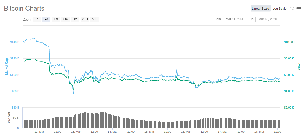Image resolution: width=307 pixels, height=134 pixels.
Task: Click the 15. Mar date label
Action: (149, 132)
